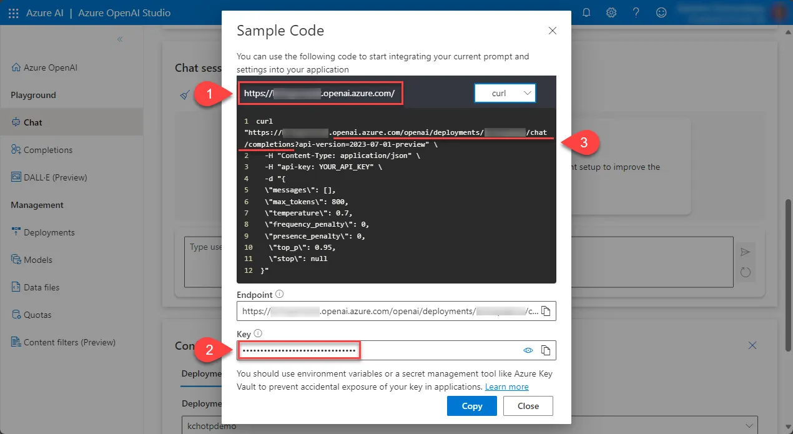793x434 pixels.
Task: Open the notifications bell
Action: (x=586, y=12)
